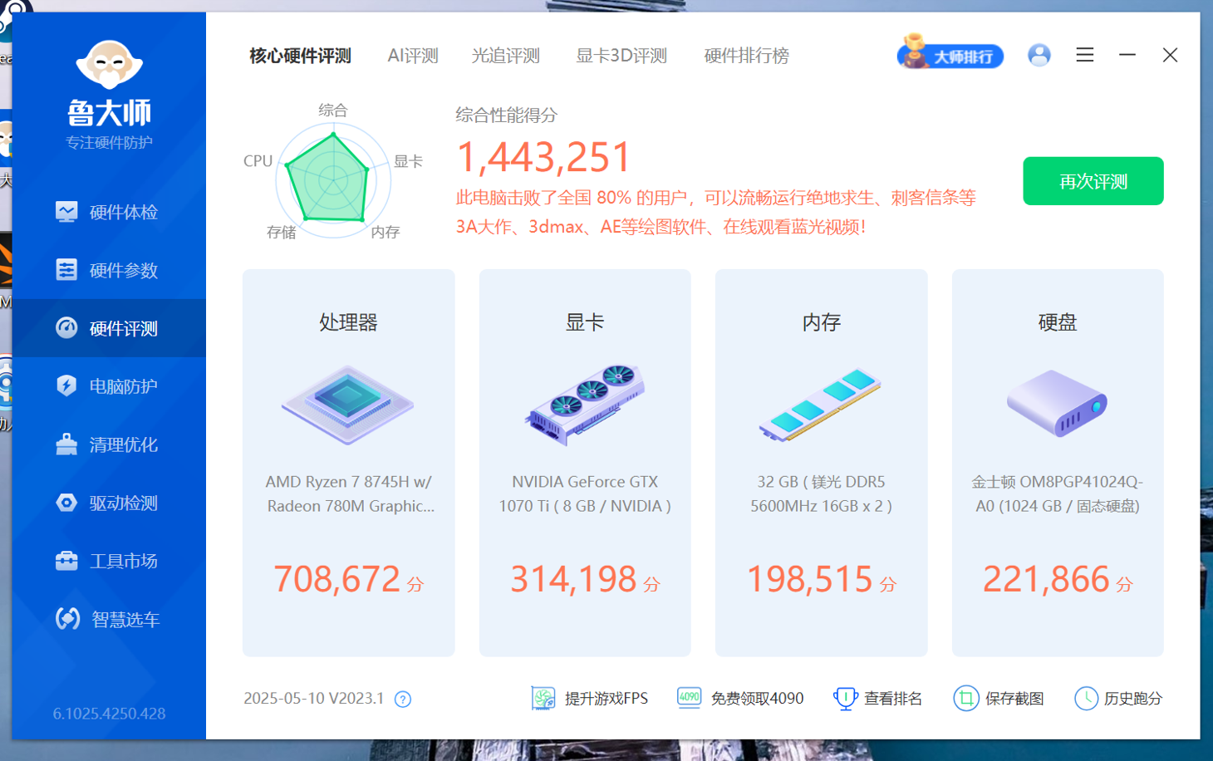The height and width of the screenshot is (761, 1213).
Task: Click the 历史跑分 clock icon
Action: [x=1086, y=699]
